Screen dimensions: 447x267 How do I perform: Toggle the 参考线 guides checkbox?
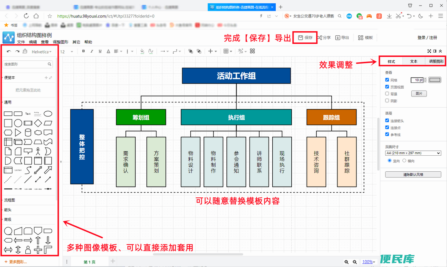(x=387, y=134)
